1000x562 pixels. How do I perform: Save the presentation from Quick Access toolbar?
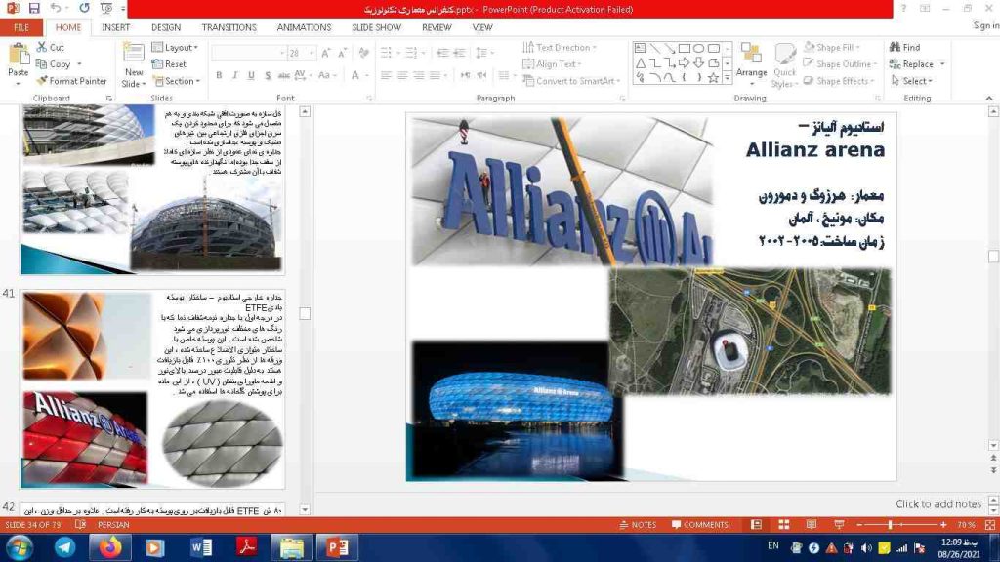[34, 8]
